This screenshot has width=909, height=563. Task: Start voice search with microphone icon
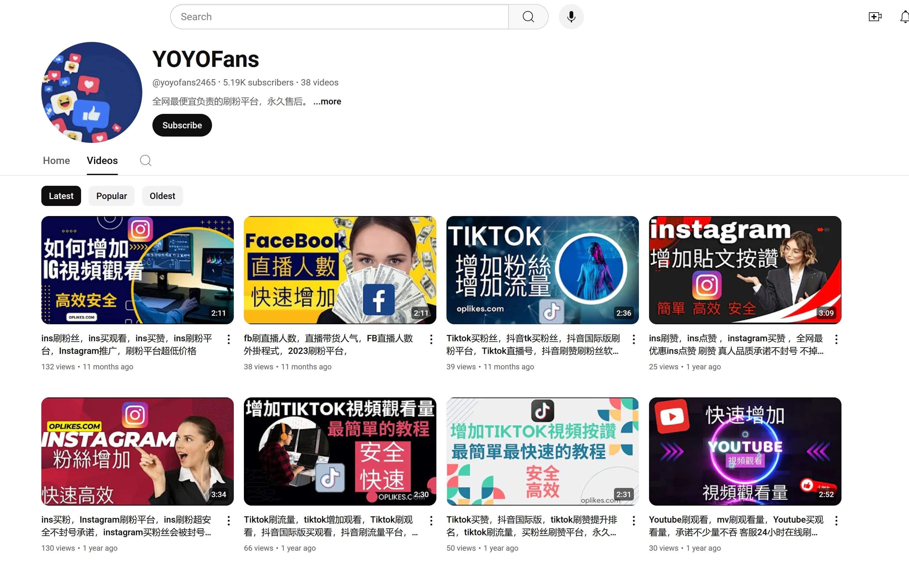[x=571, y=17]
